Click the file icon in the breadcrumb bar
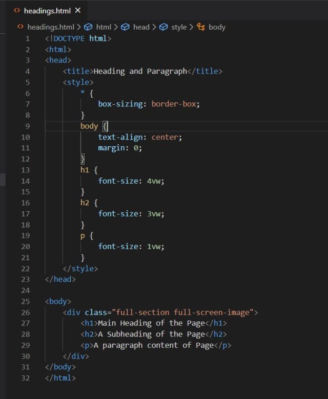 [x=20, y=27]
